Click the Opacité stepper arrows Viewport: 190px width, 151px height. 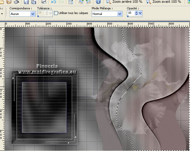(136, 13)
